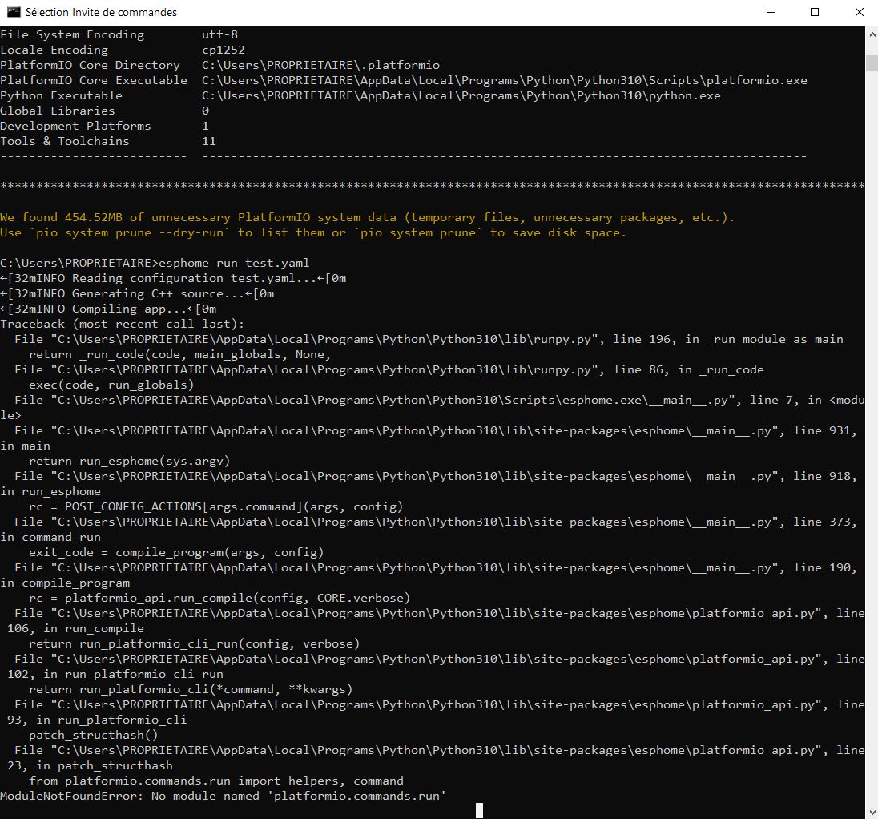Click the "INFO Reading configuration test.yaml..." line
Viewport: 878px width, 819px height.
[x=173, y=278]
